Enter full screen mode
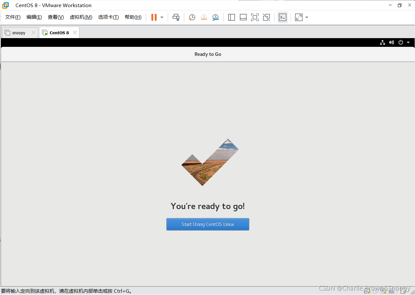Image resolution: width=415 pixels, height=295 pixels. 255,17
